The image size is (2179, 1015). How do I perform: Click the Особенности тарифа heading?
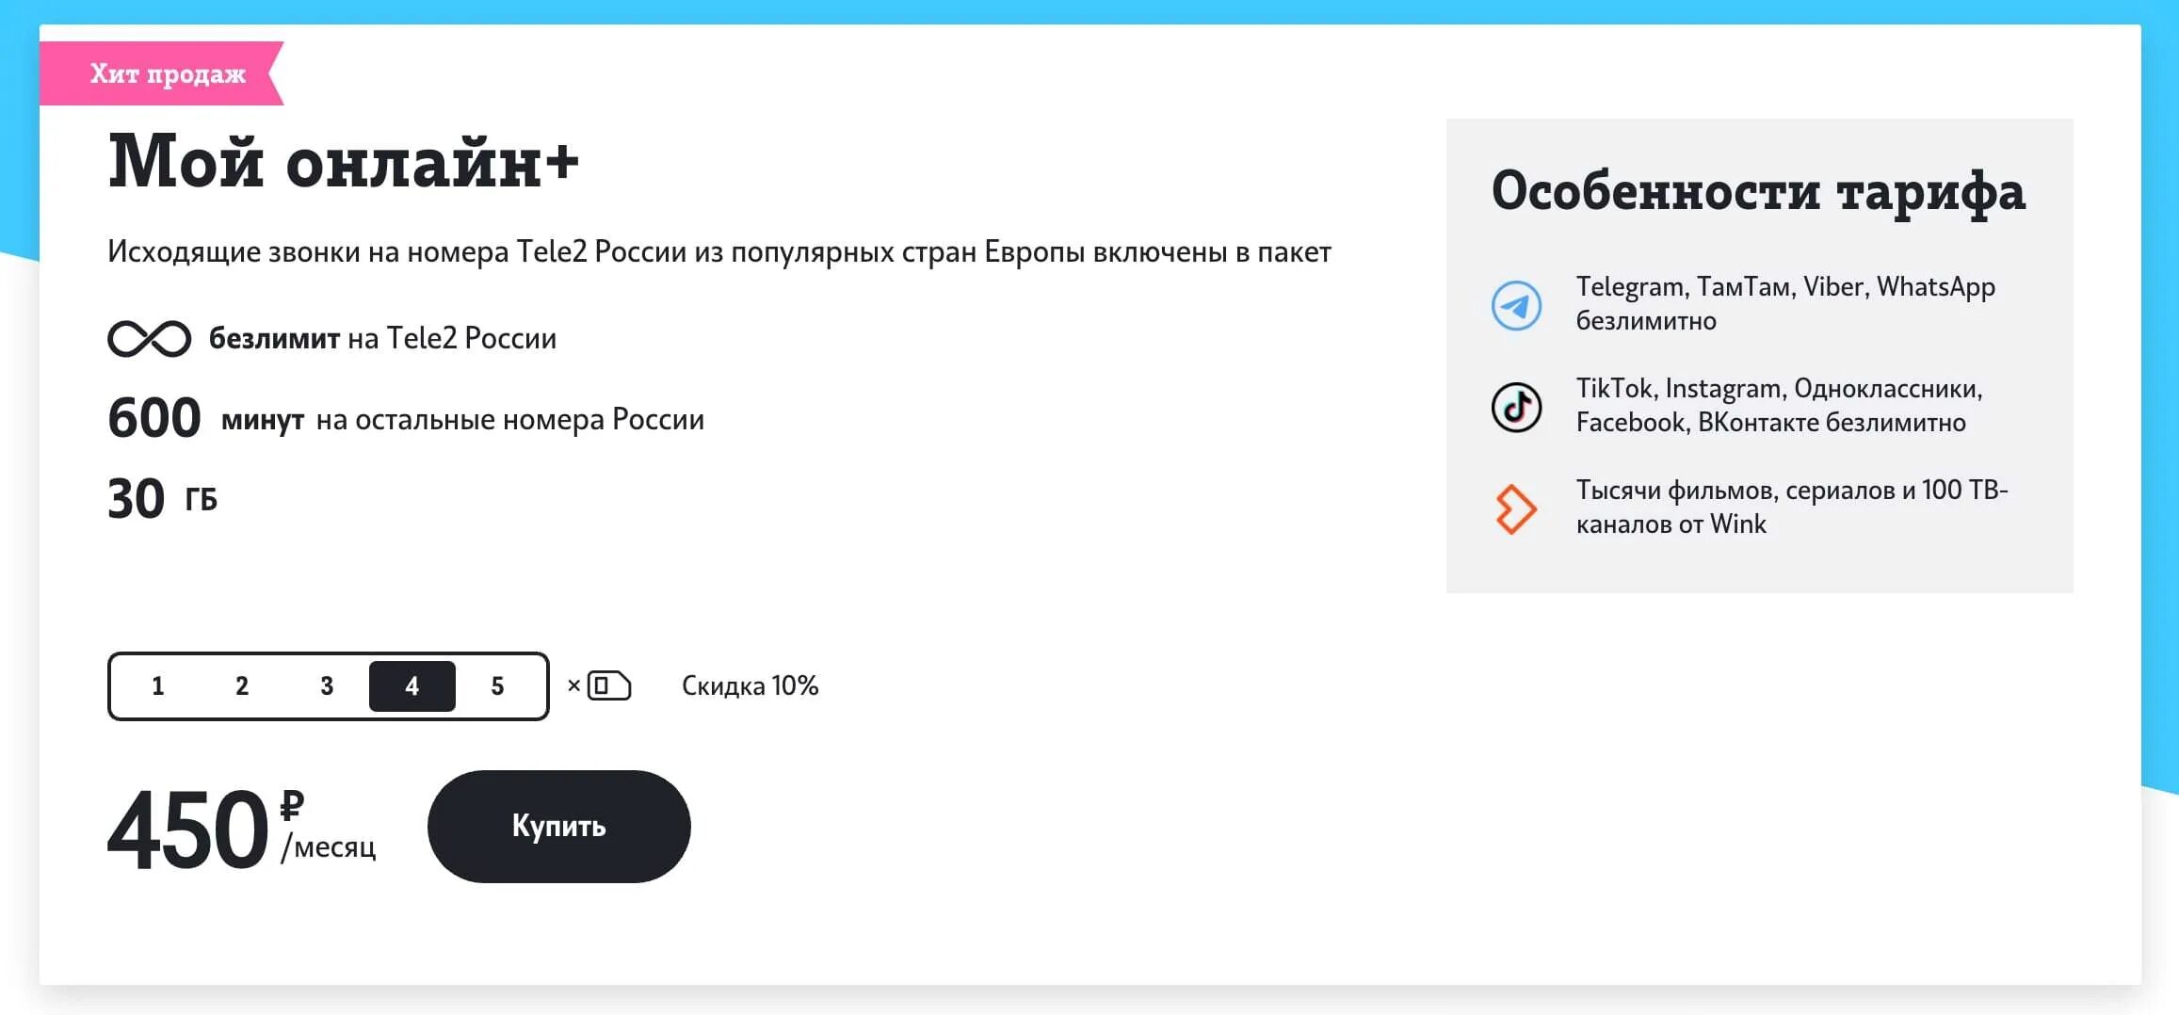click(1758, 191)
